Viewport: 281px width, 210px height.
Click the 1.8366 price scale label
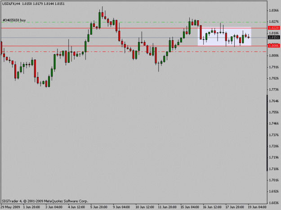click(274, 10)
